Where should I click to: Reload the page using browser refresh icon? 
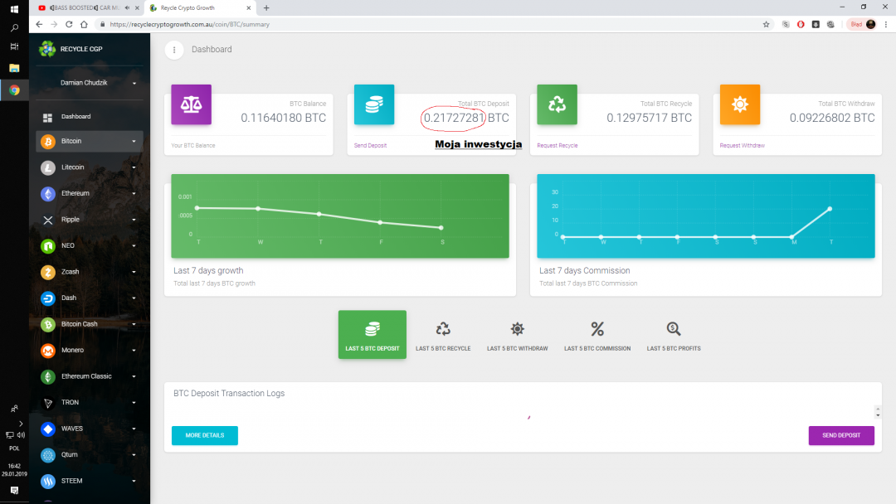click(69, 24)
